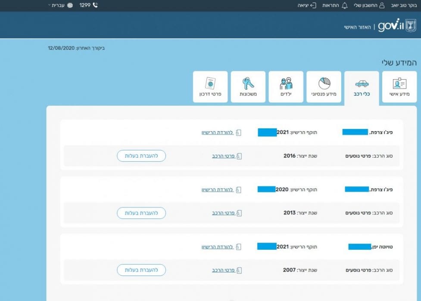
Task: Download license for the 2013 Peugeot
Action: [x=218, y=190]
